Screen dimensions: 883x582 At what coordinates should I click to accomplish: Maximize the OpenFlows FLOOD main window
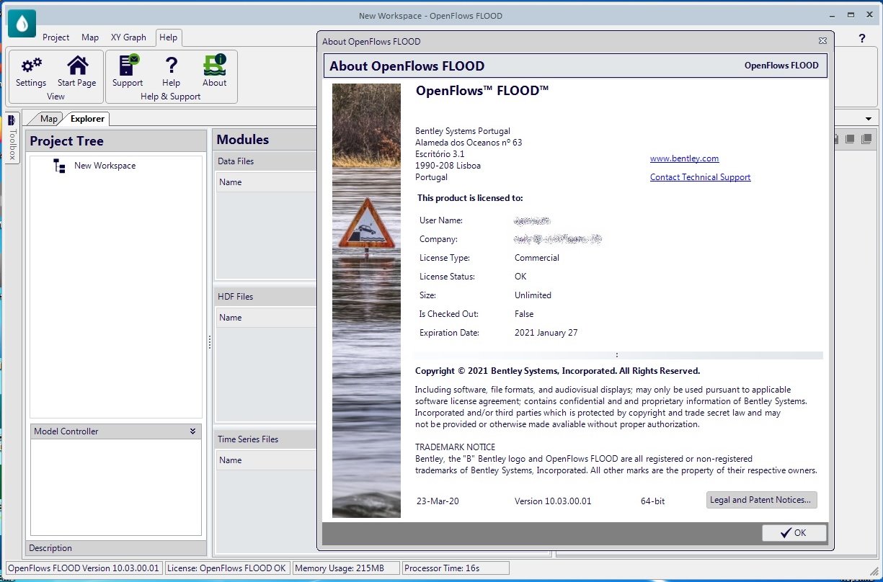pos(849,15)
